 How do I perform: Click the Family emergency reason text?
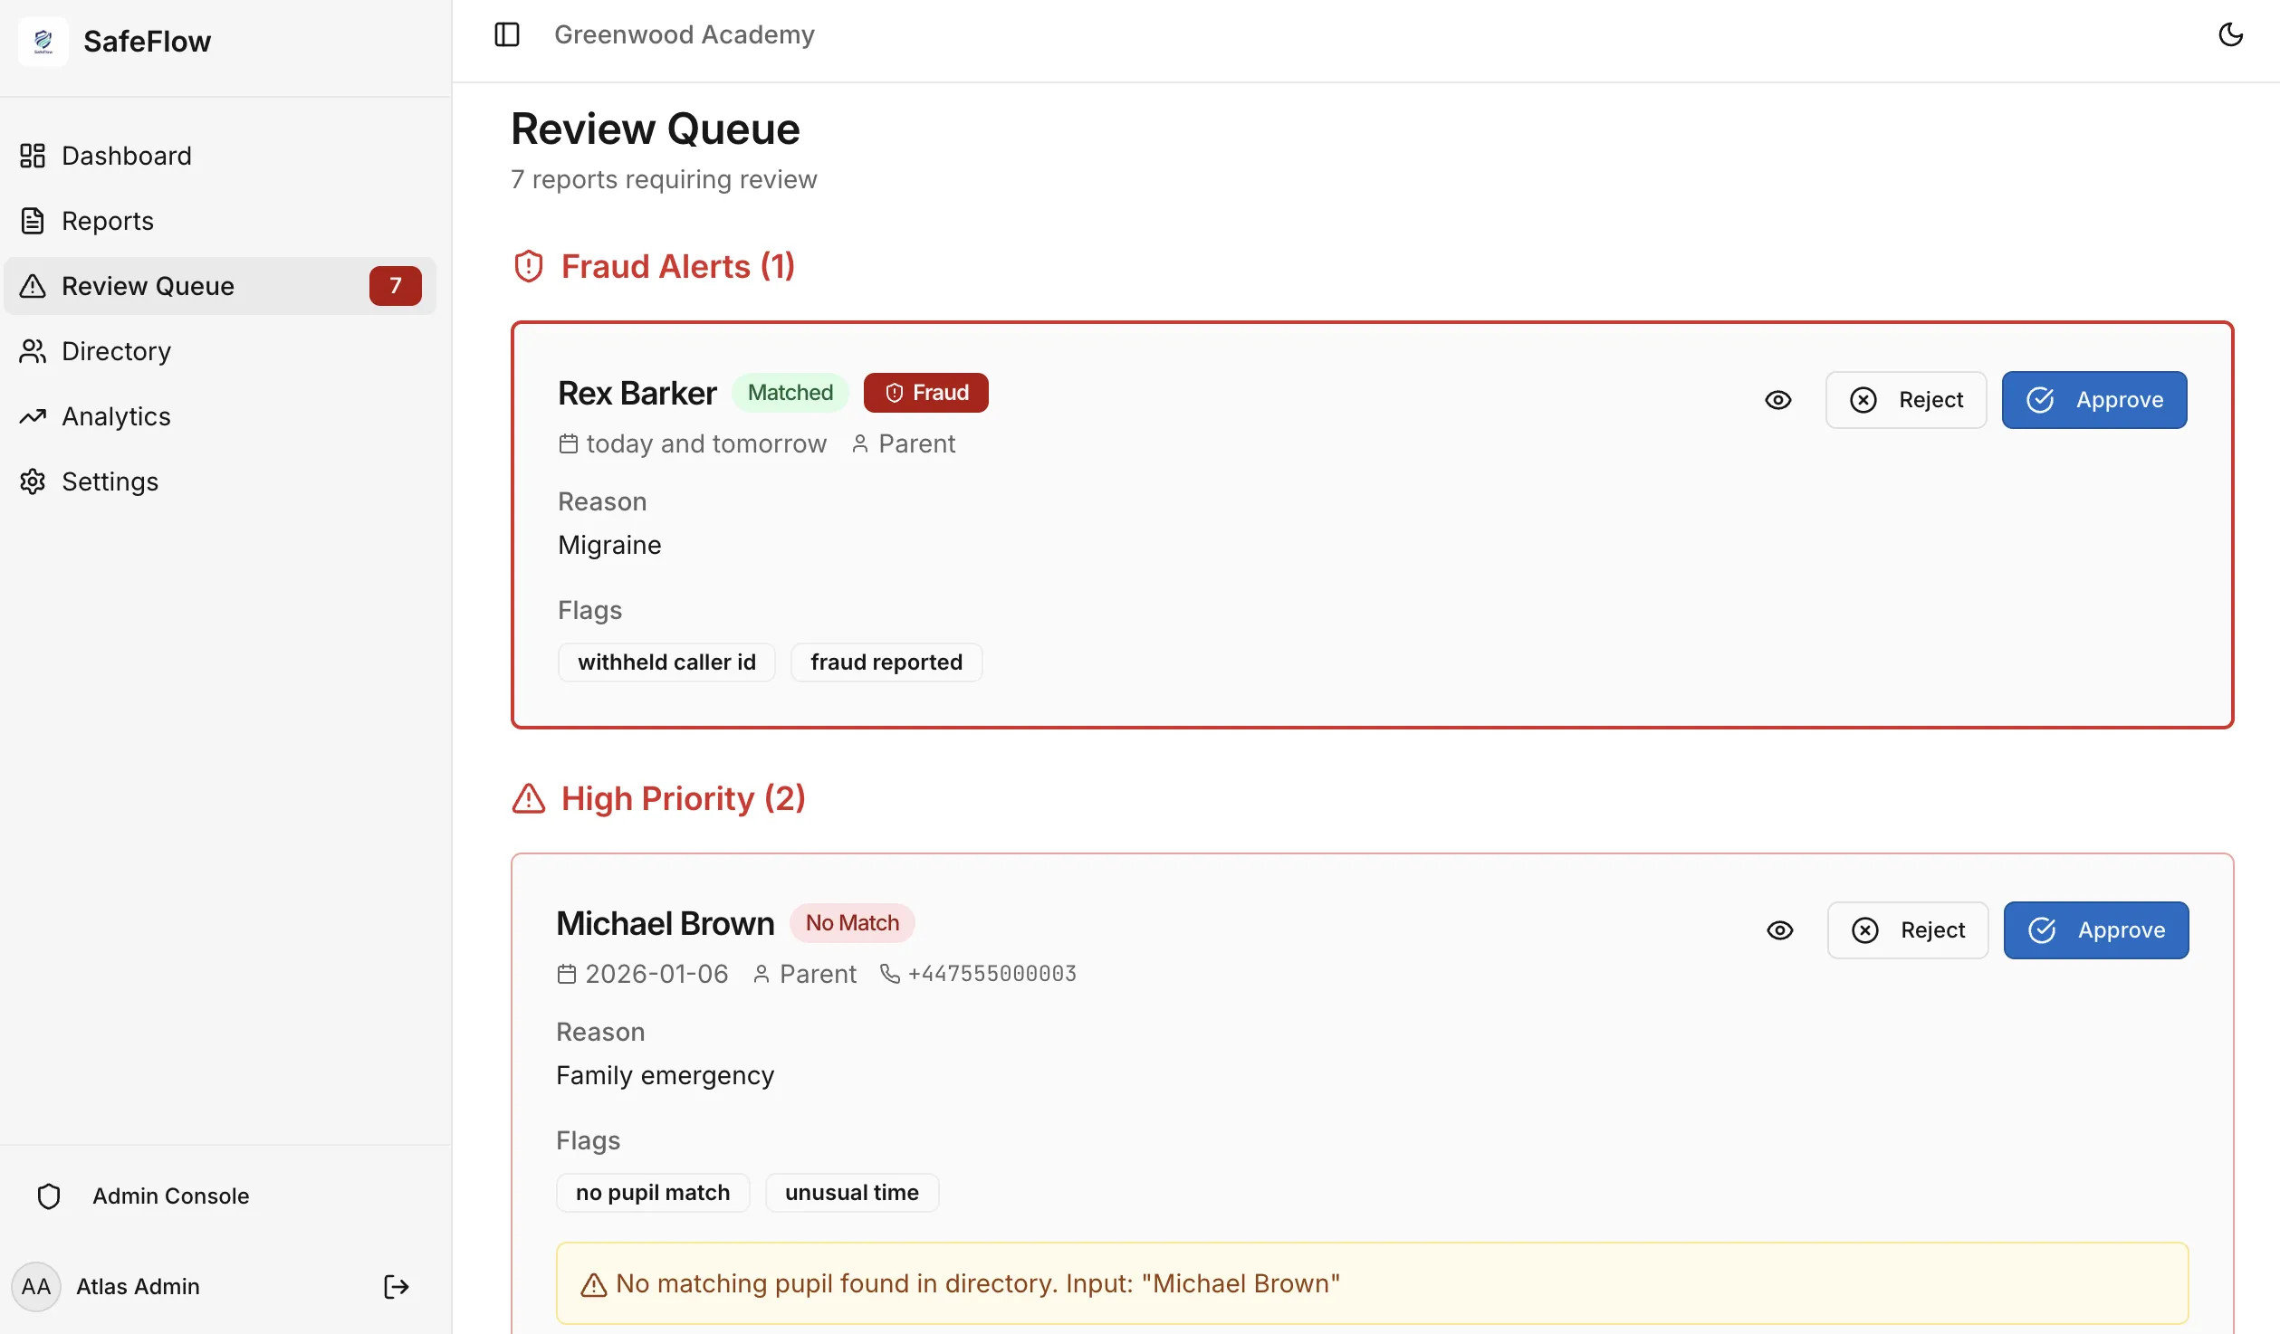click(x=665, y=1075)
